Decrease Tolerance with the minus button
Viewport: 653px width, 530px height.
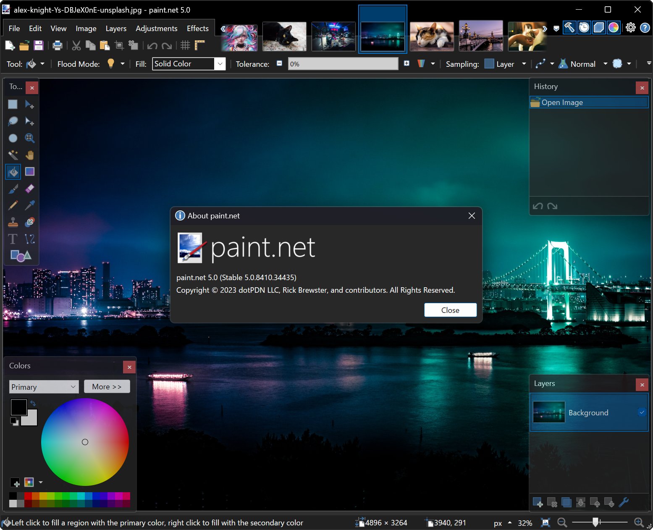(279, 64)
